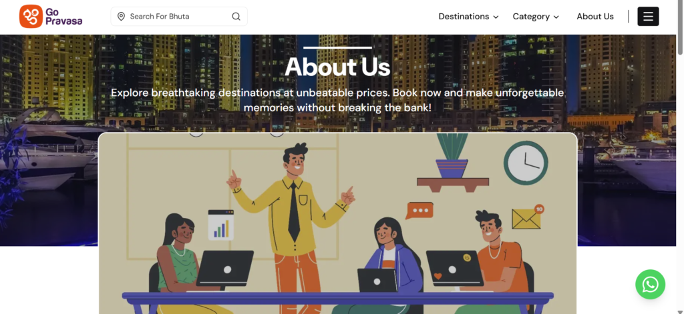Expand the Destinations dropdown menu

pyautogui.click(x=468, y=17)
